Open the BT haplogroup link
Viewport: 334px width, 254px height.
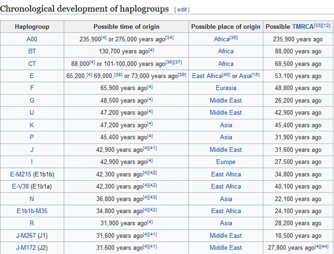click(x=32, y=51)
